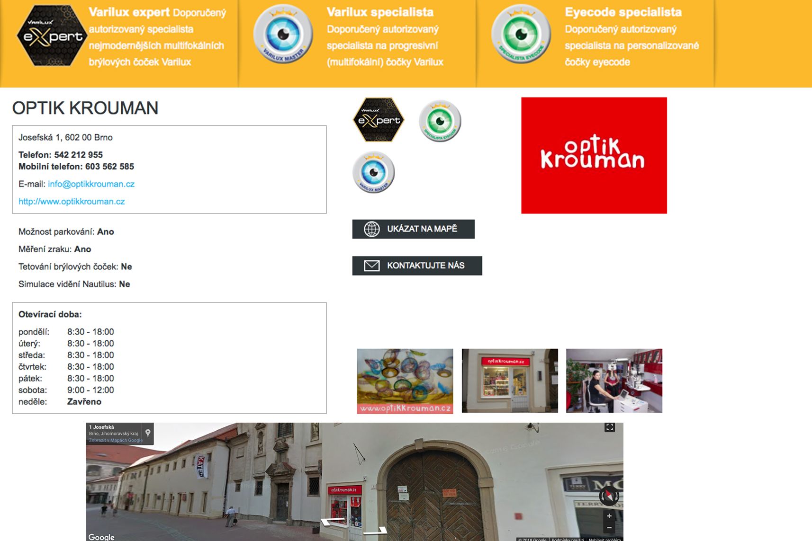The width and height of the screenshot is (812, 541).
Task: Click the location pin icon in the Street View address card
Action: point(148,433)
